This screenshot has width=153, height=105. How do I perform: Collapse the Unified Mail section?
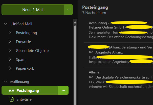[x=6, y=24]
